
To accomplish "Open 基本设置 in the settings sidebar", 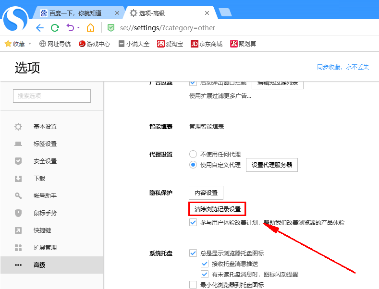I will (x=45, y=127).
